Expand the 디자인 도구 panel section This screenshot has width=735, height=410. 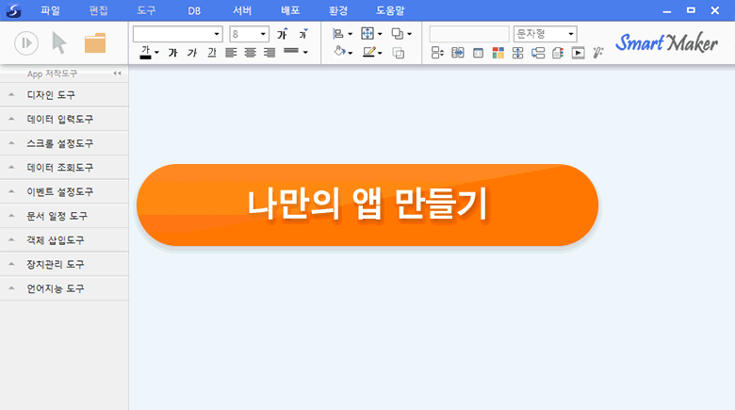51,94
